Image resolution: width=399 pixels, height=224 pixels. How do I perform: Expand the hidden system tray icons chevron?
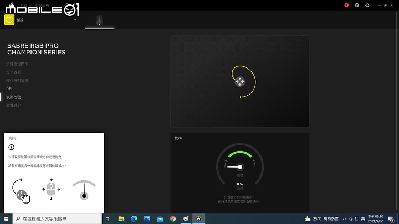344,218
